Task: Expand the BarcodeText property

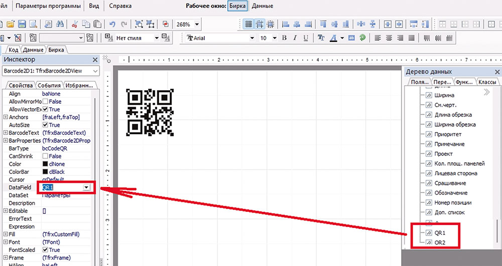Action: click(x=6, y=133)
